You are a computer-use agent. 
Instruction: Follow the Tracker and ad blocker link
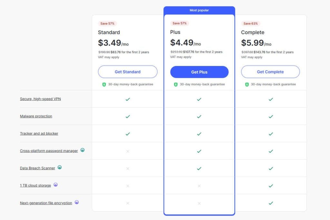pyautogui.click(x=39, y=133)
